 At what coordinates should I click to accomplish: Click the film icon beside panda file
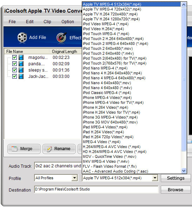21,64
